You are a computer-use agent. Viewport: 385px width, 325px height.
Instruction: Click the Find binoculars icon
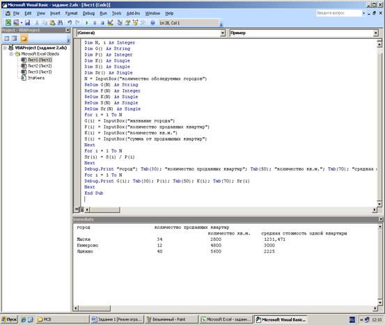pos(60,23)
